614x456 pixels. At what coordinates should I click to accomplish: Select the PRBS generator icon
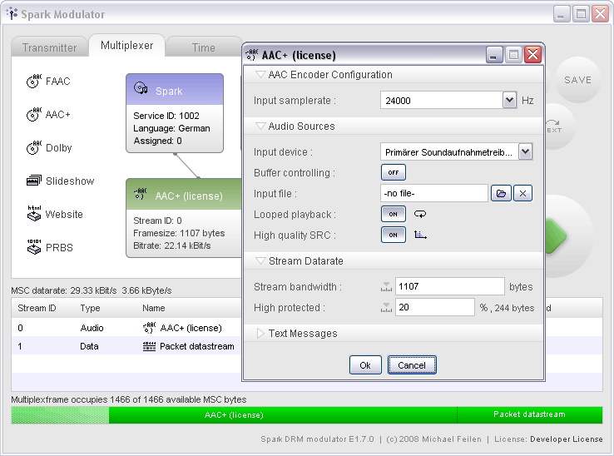click(x=34, y=247)
